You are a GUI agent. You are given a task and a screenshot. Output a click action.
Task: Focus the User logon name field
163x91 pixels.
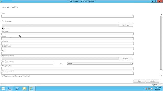click(27, 63)
